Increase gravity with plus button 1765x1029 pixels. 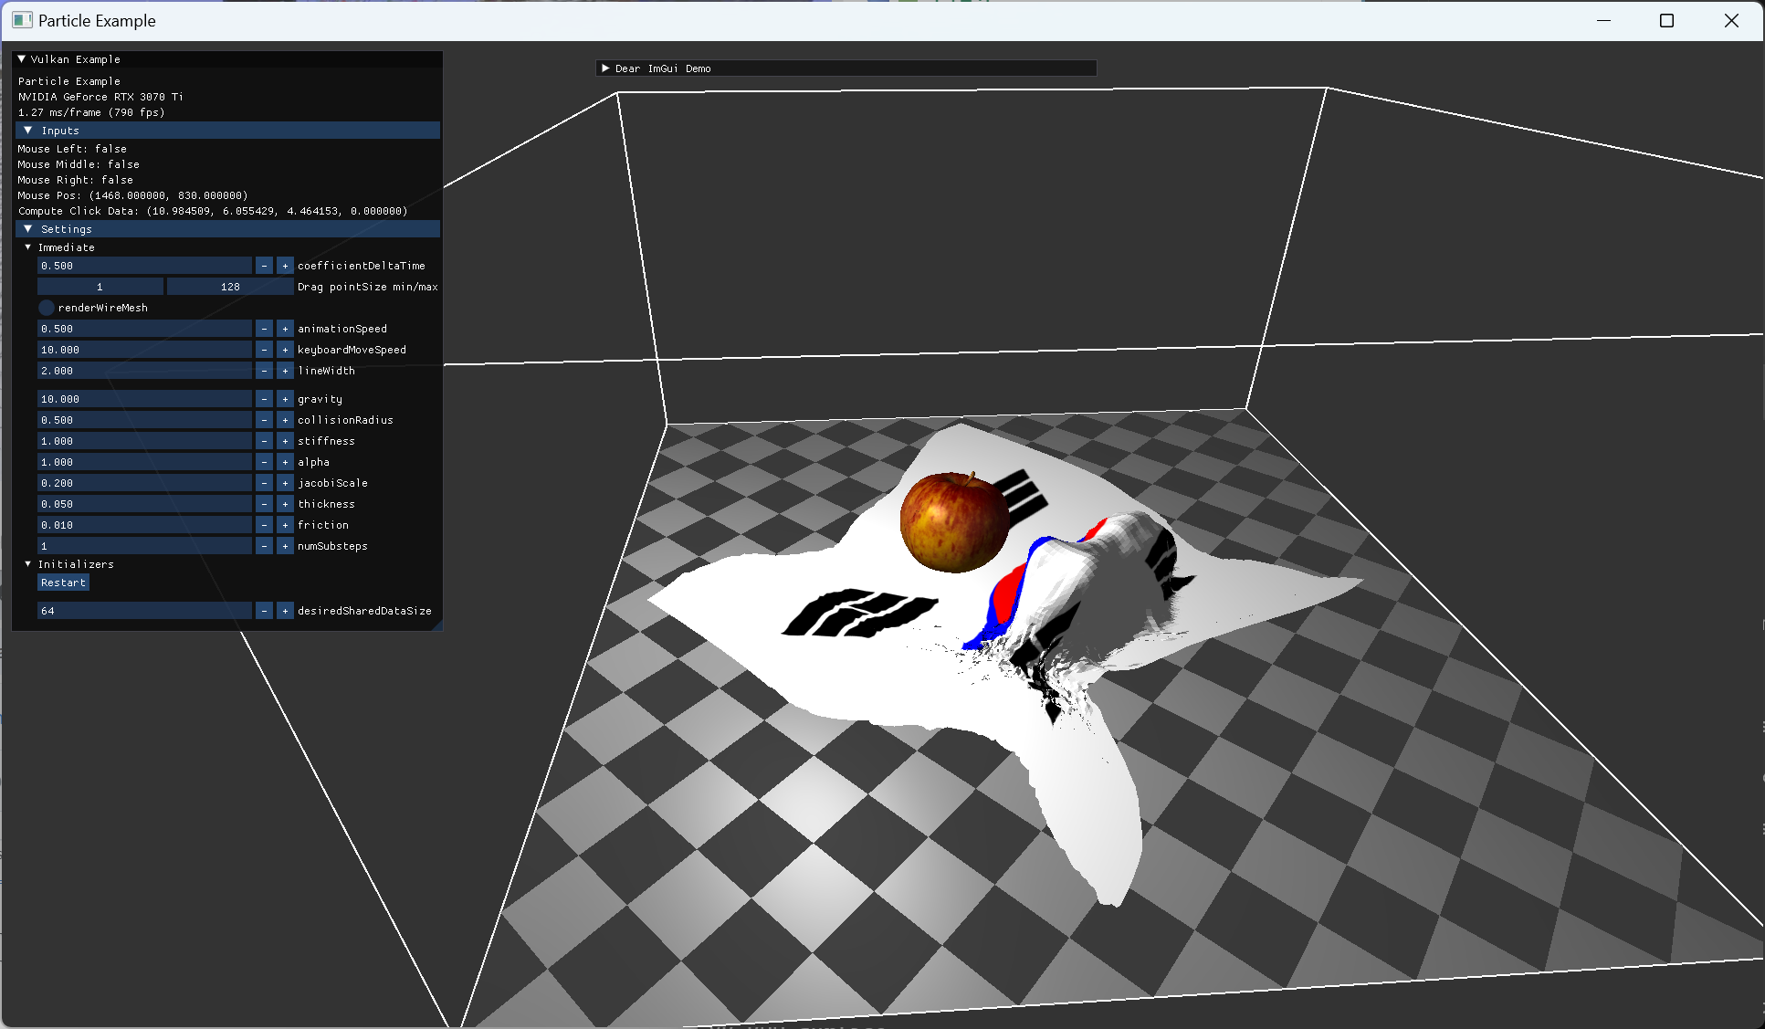[285, 399]
